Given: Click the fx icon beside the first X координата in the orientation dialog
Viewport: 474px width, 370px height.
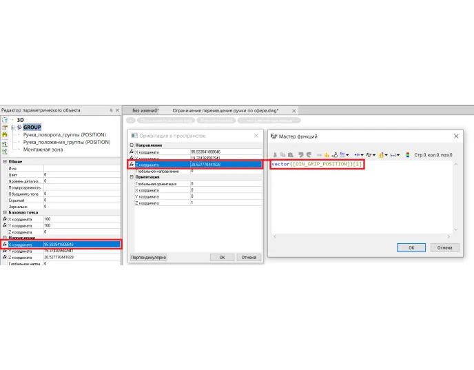Looking at the screenshot, I should pyautogui.click(x=132, y=152).
